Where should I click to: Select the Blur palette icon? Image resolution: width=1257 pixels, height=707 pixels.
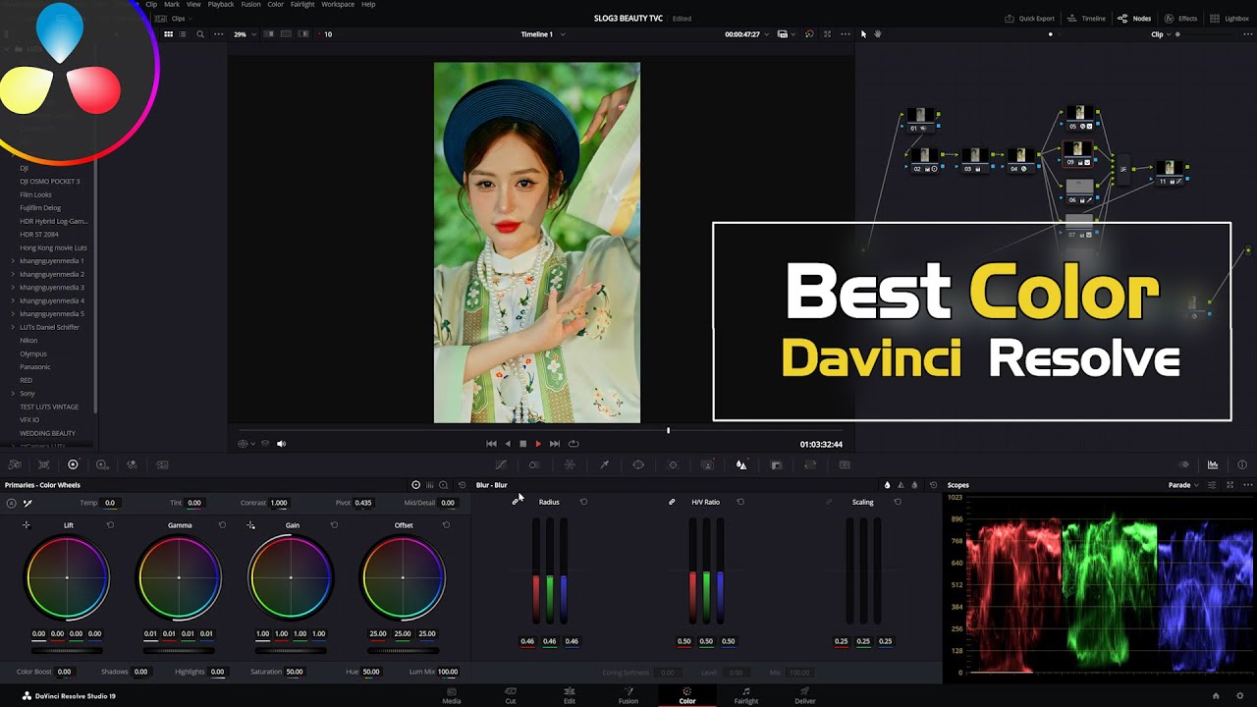[x=741, y=464]
